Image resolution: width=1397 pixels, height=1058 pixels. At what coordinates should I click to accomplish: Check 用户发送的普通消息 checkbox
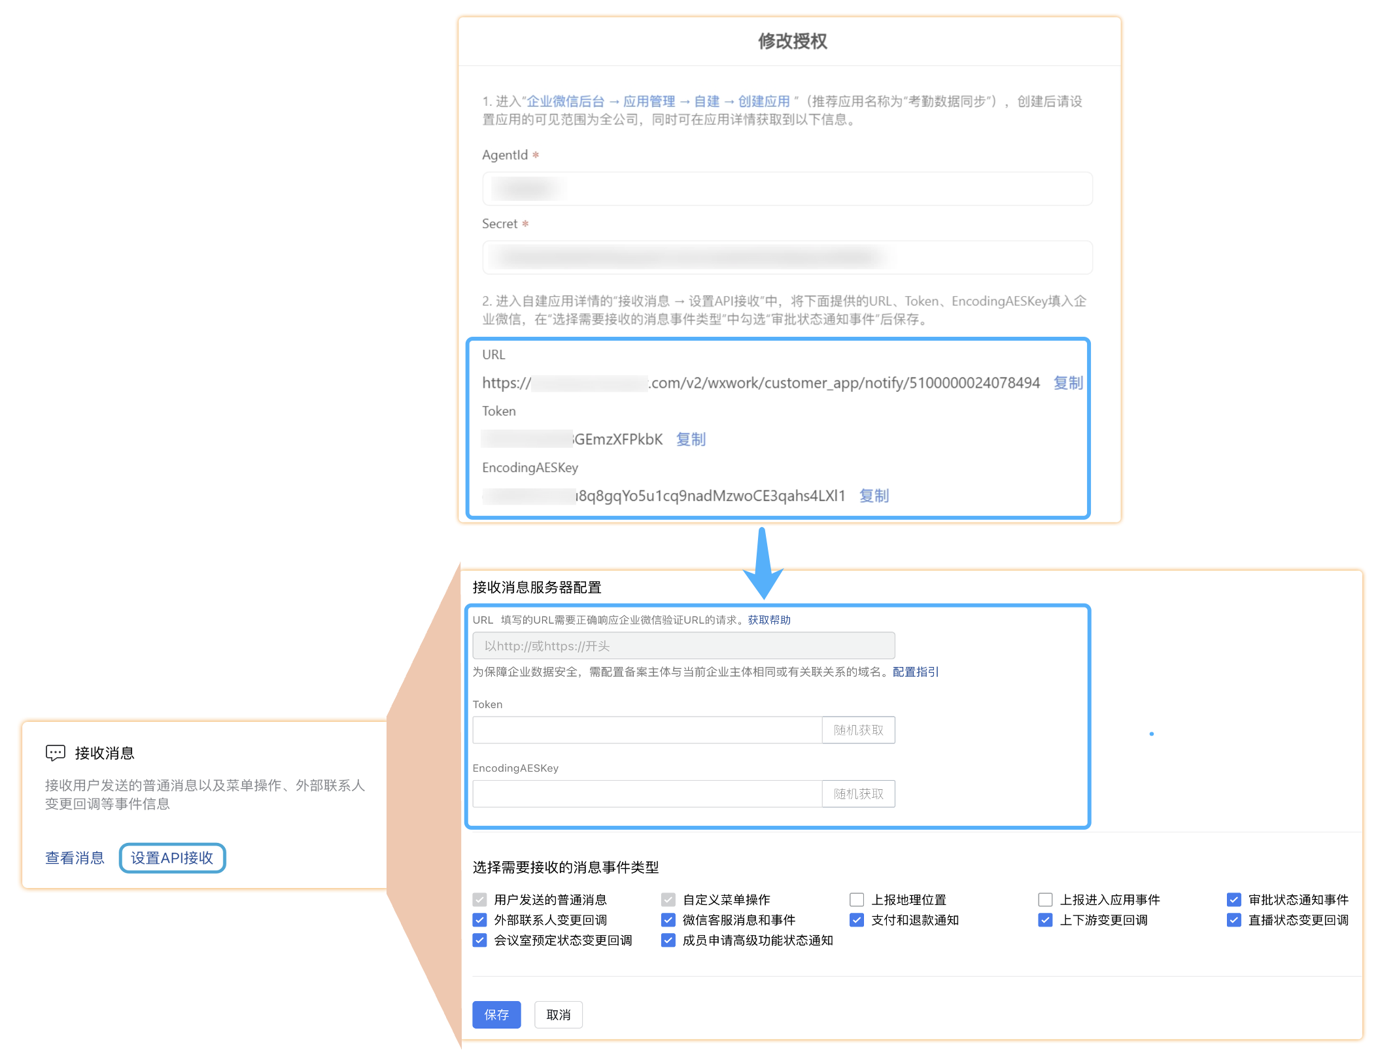tap(479, 900)
